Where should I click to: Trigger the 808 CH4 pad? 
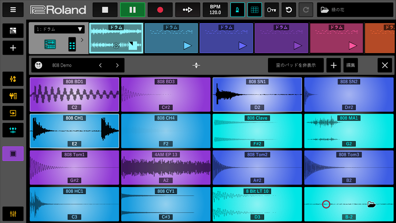166,131
